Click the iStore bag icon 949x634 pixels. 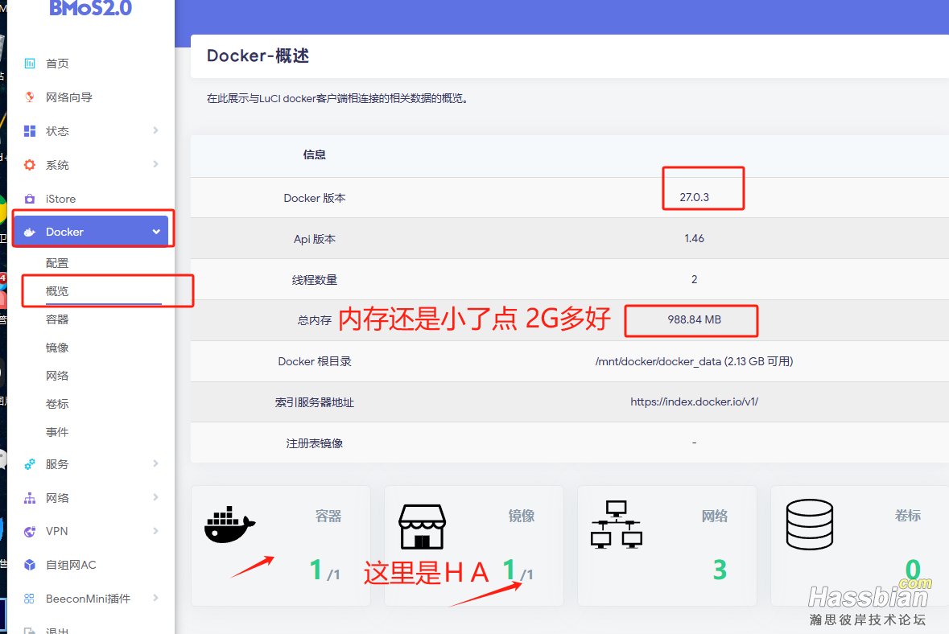[x=29, y=199]
